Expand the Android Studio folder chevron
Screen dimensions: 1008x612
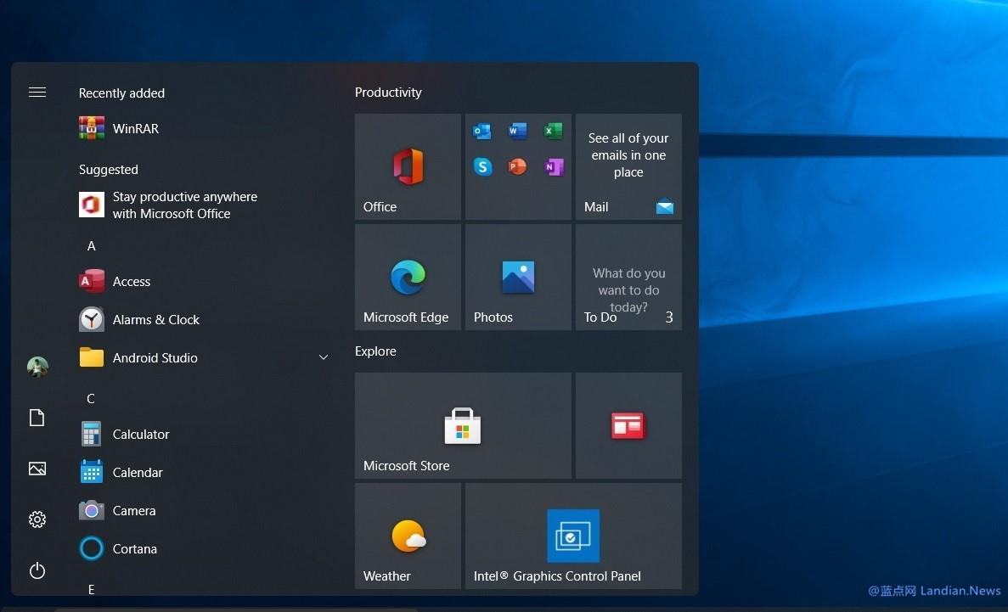[324, 357]
